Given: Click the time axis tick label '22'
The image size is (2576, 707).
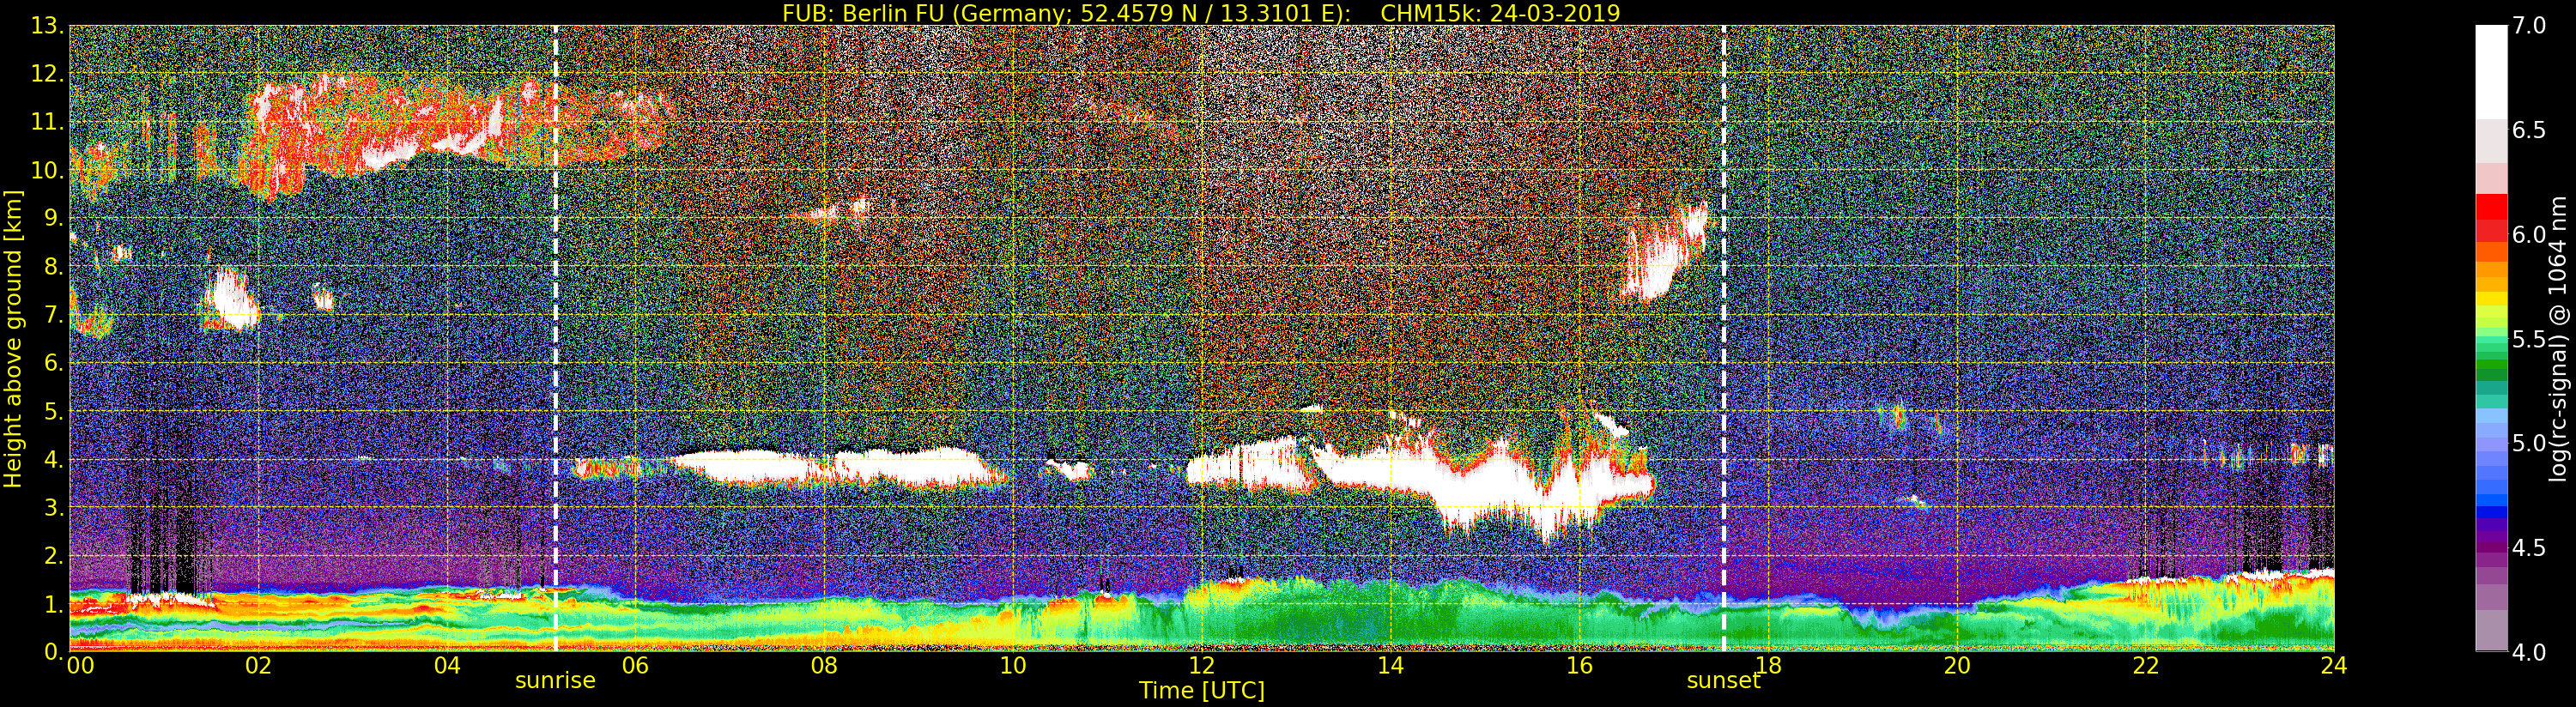Looking at the screenshot, I should tap(2145, 665).
